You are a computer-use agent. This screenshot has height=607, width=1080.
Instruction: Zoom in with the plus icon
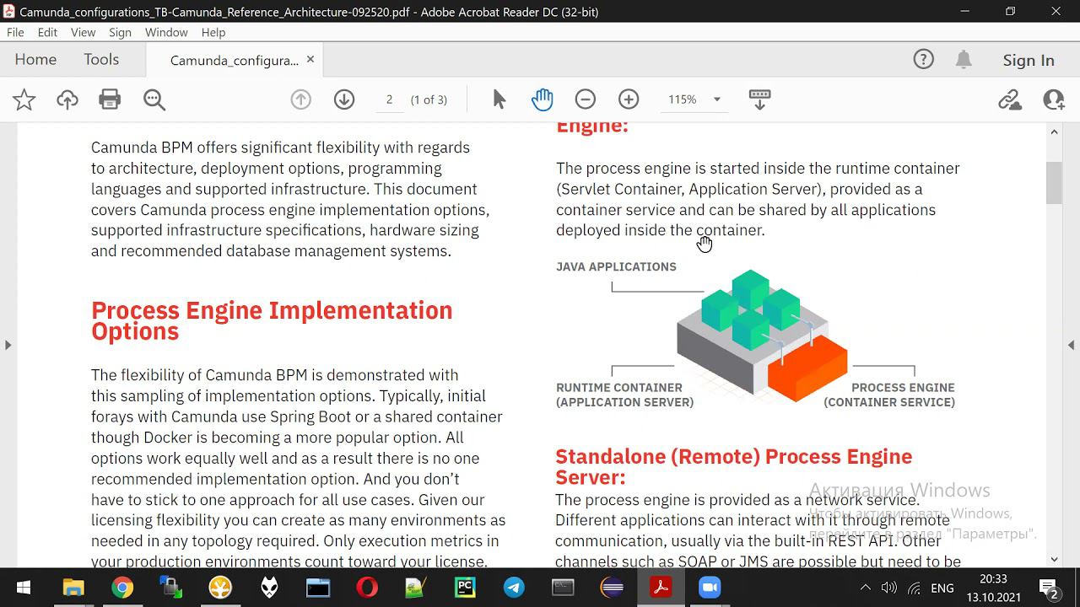629,99
